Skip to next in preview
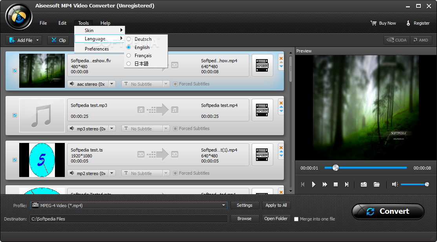 346,184
